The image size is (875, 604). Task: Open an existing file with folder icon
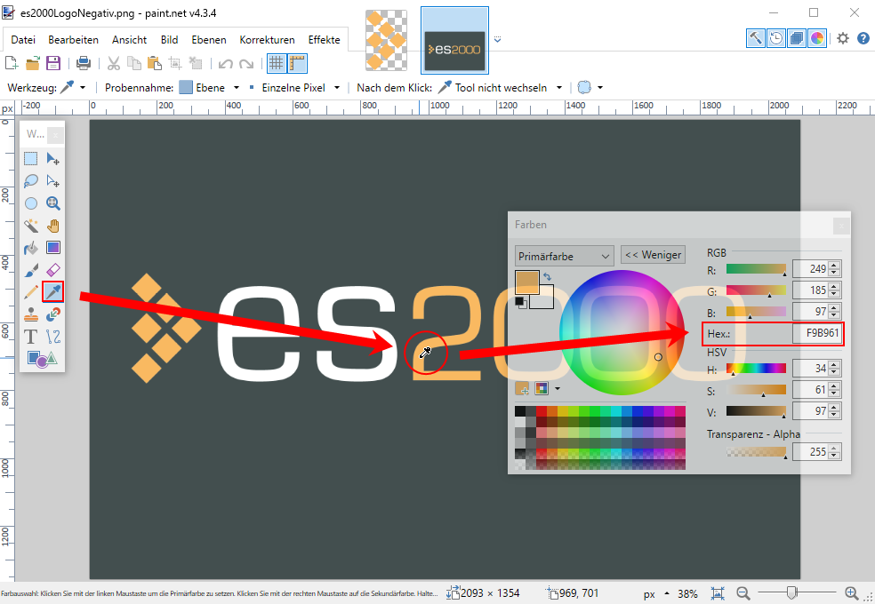[x=32, y=63]
